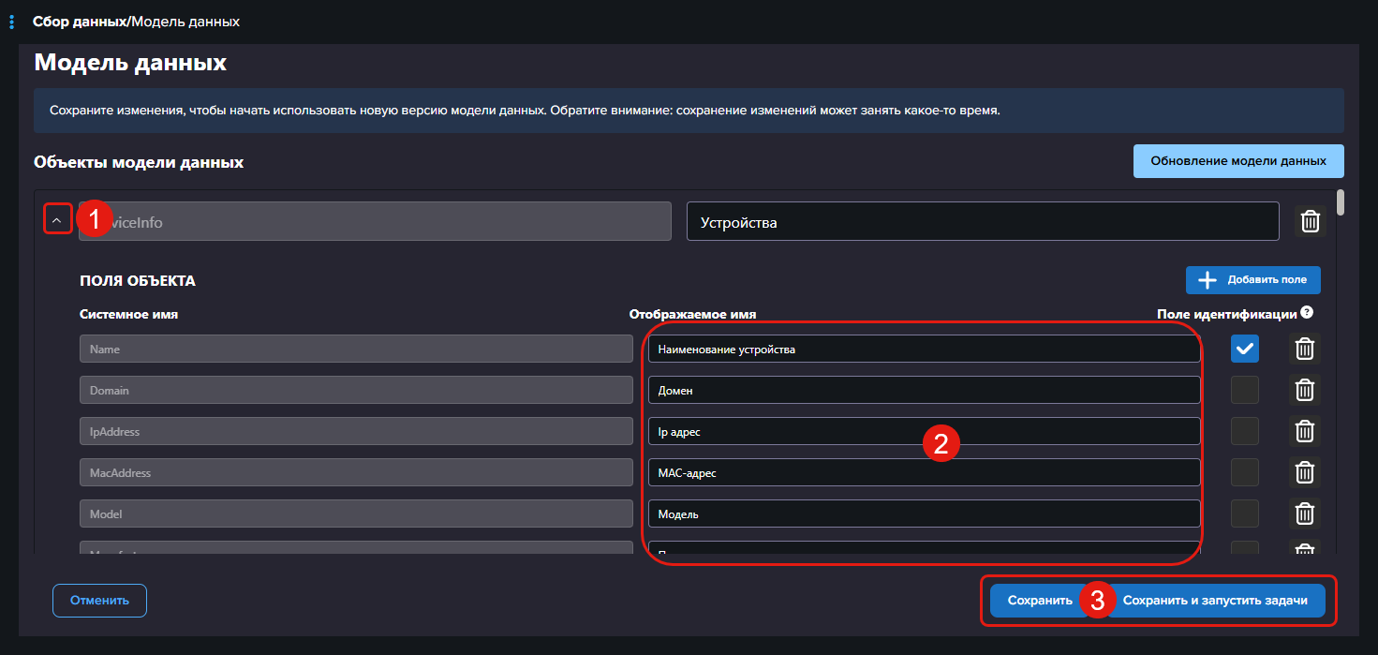Collapse the DeviceInfo object section
The image size is (1378, 655).
(x=57, y=220)
